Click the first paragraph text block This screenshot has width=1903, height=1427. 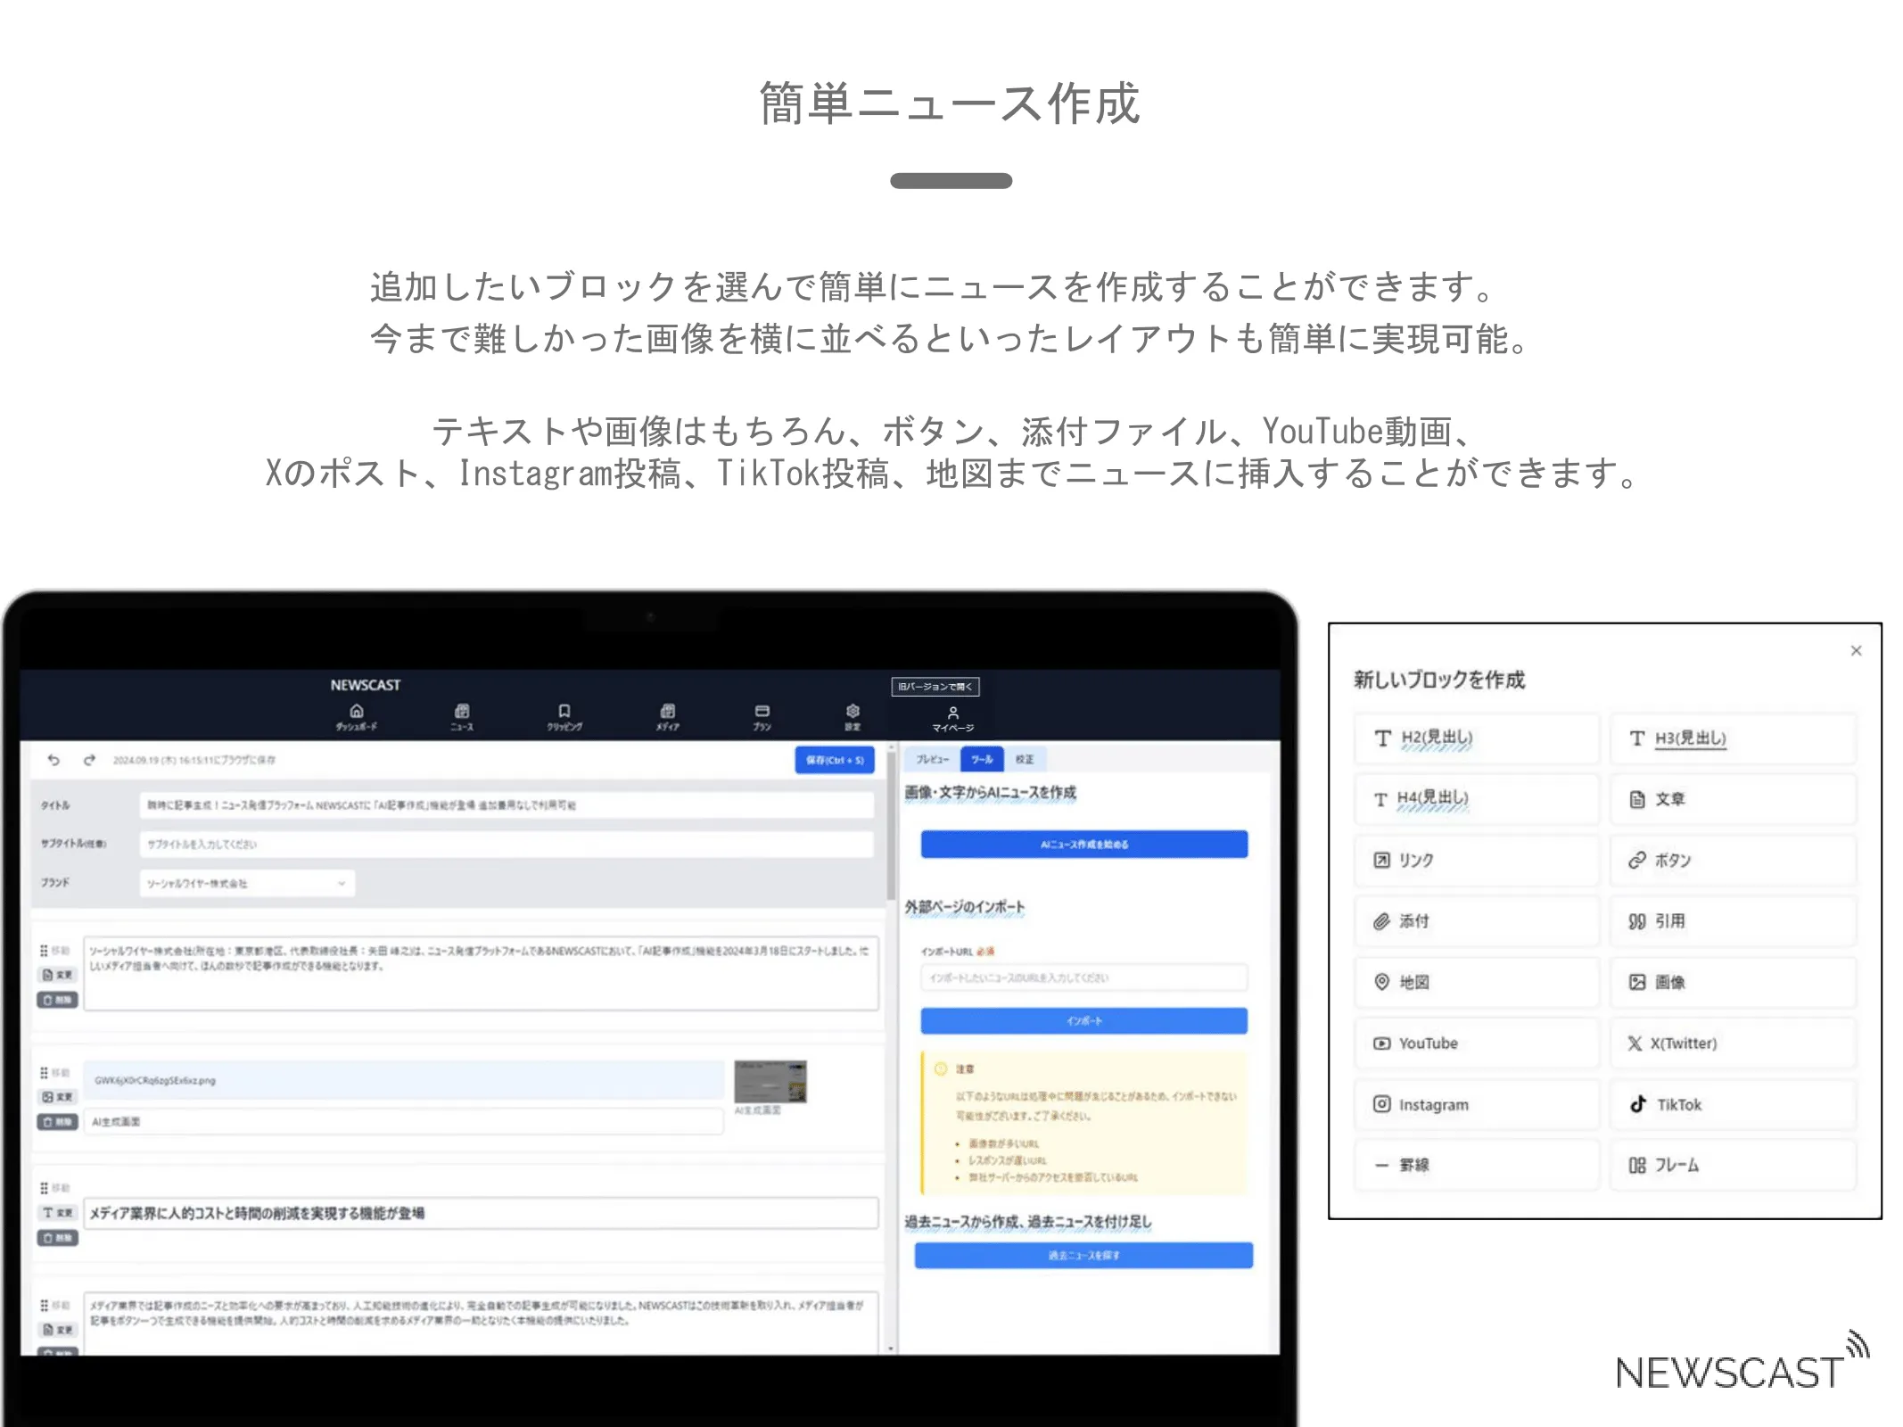coord(482,973)
